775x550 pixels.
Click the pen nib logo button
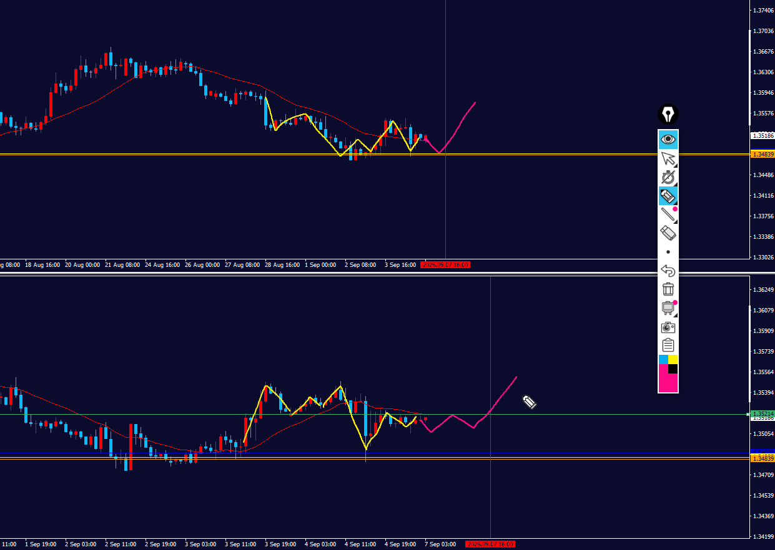pyautogui.click(x=668, y=114)
